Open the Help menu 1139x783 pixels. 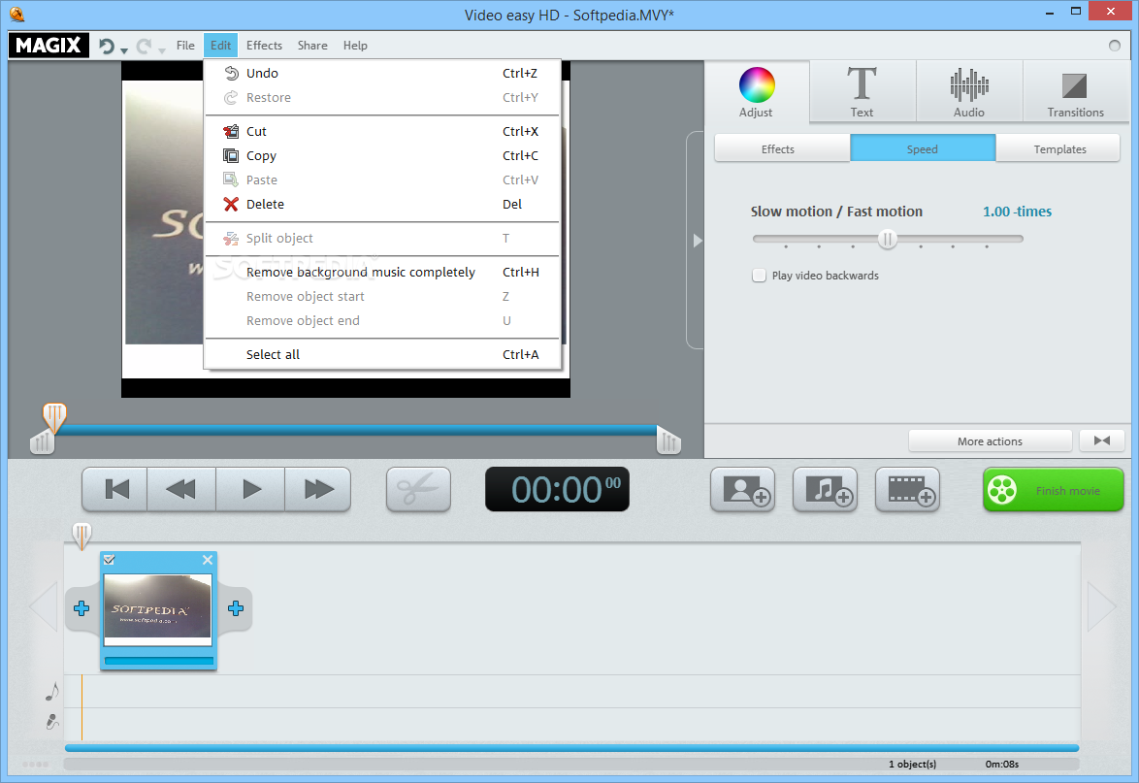click(x=355, y=45)
